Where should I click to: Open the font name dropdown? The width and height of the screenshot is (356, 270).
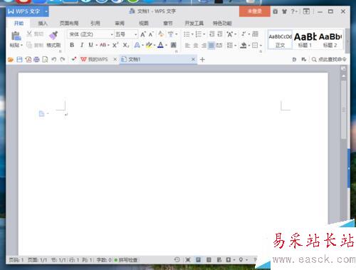112,34
